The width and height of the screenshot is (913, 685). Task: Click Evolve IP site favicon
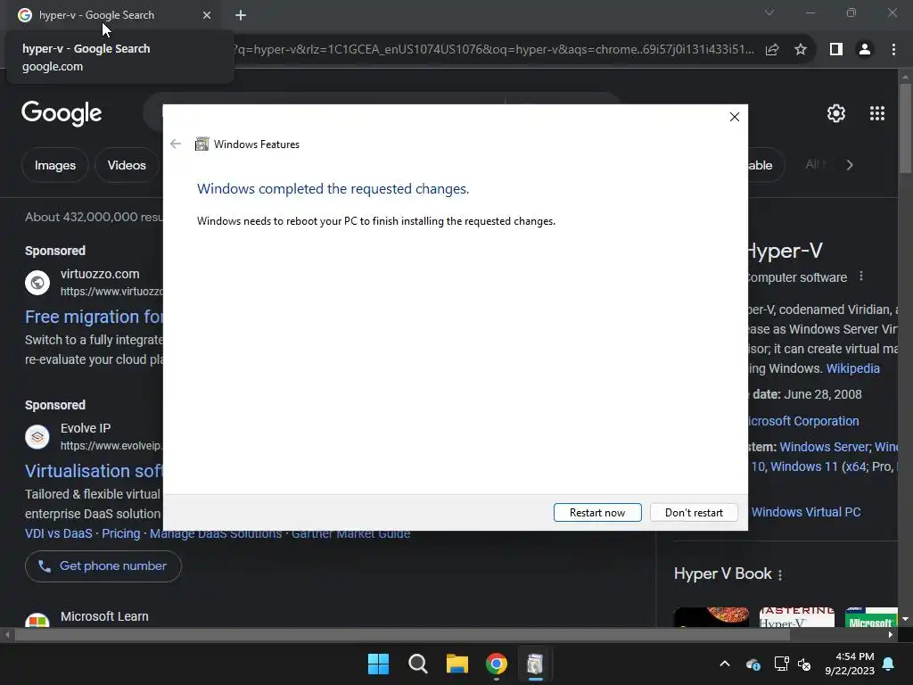pyautogui.click(x=37, y=437)
